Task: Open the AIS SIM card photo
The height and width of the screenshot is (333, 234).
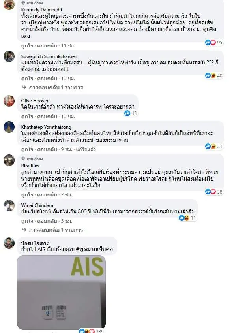Action: 61,292
